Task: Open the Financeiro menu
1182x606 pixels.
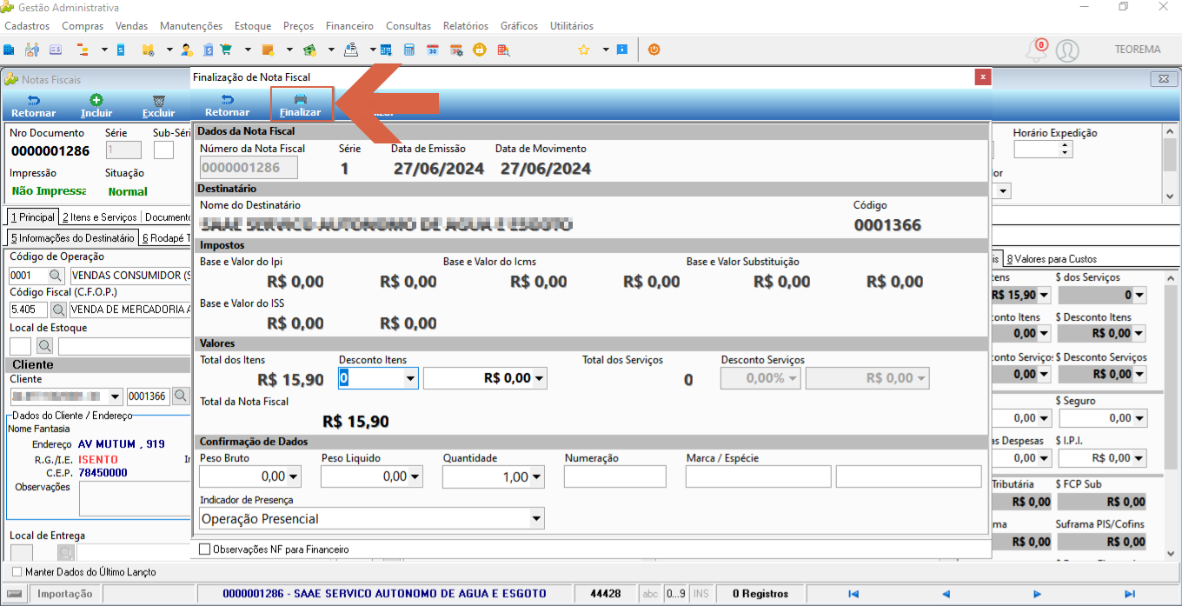Action: click(350, 26)
